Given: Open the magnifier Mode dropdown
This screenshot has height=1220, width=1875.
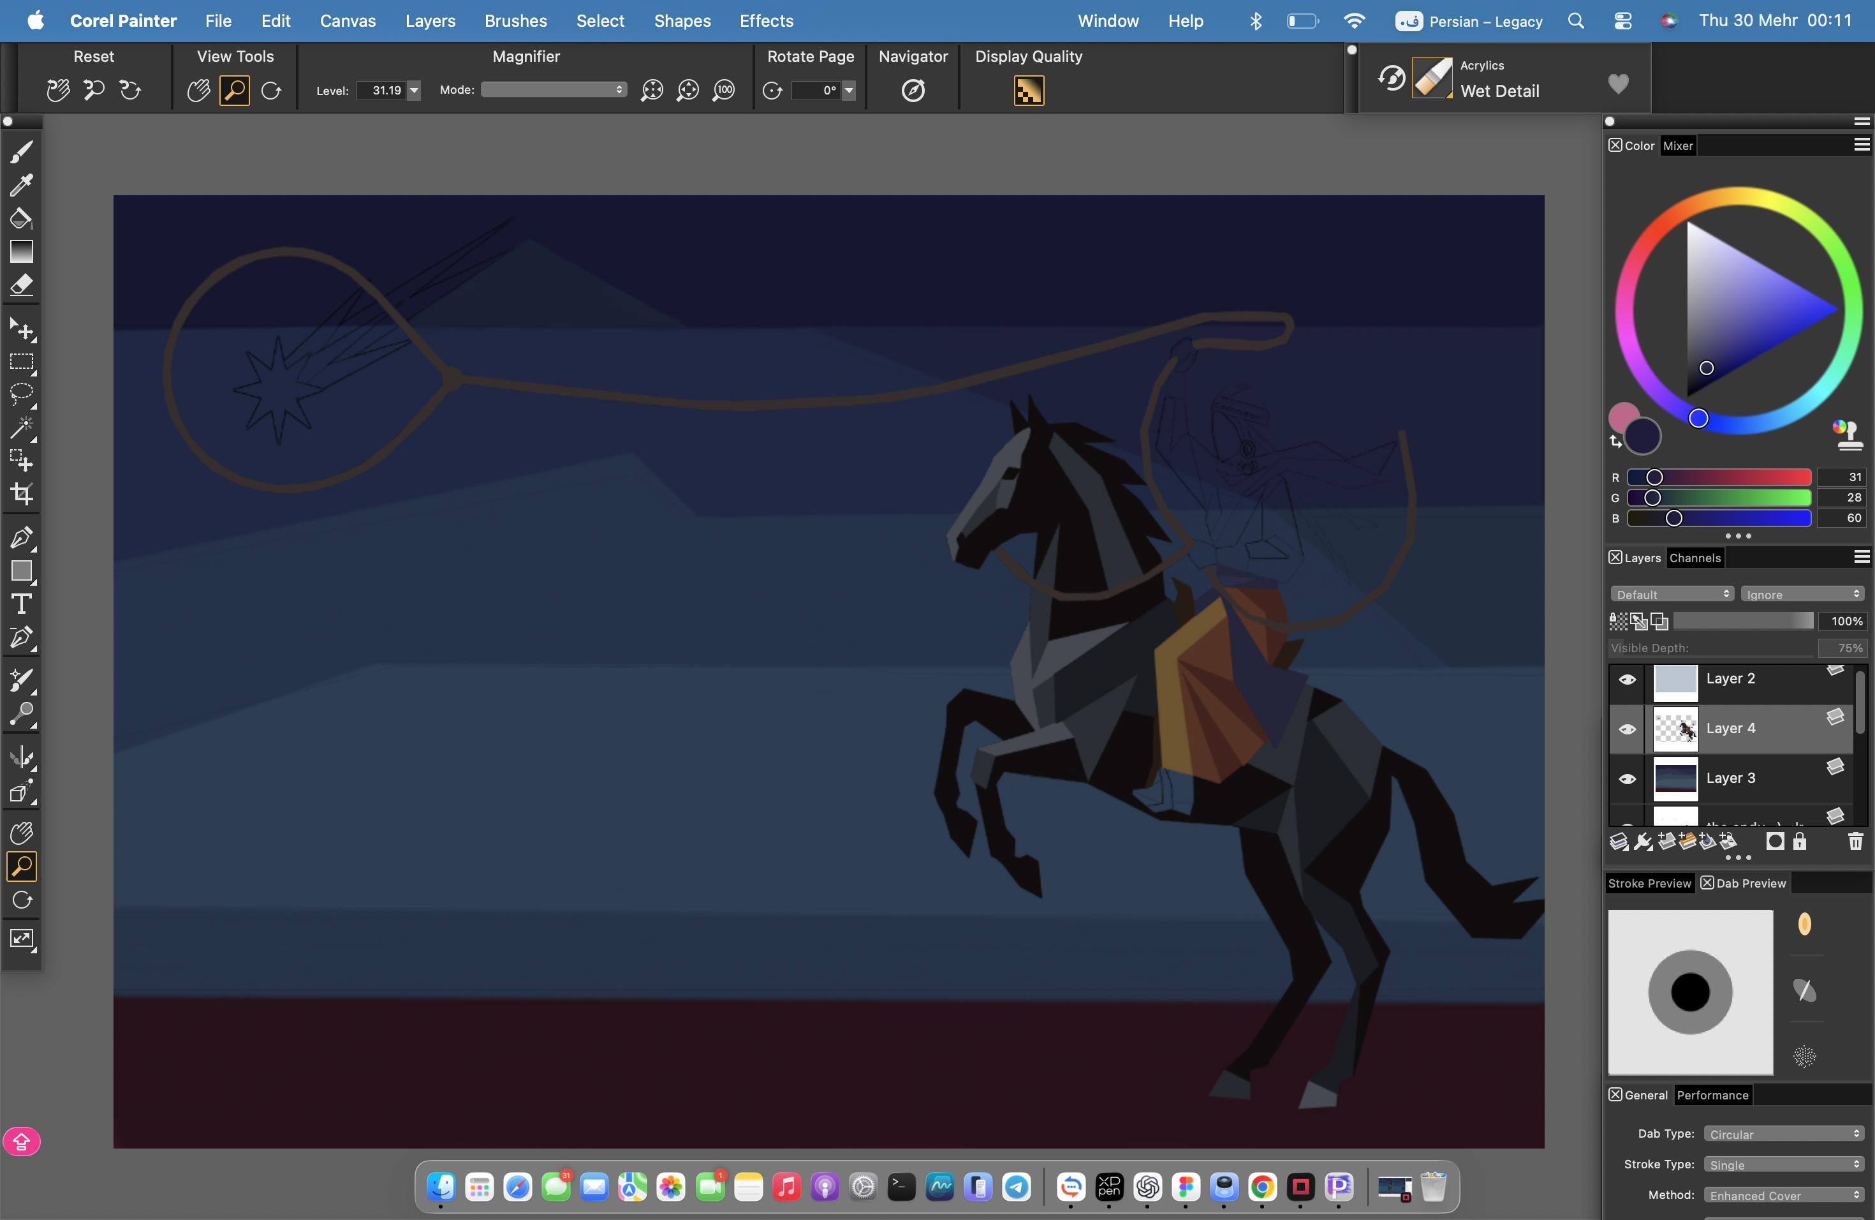Looking at the screenshot, I should 554,90.
